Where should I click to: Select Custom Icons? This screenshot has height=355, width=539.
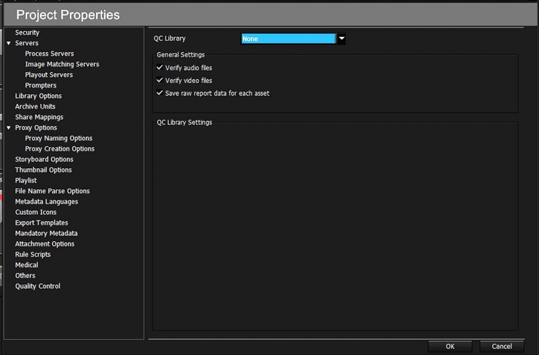pyautogui.click(x=36, y=212)
